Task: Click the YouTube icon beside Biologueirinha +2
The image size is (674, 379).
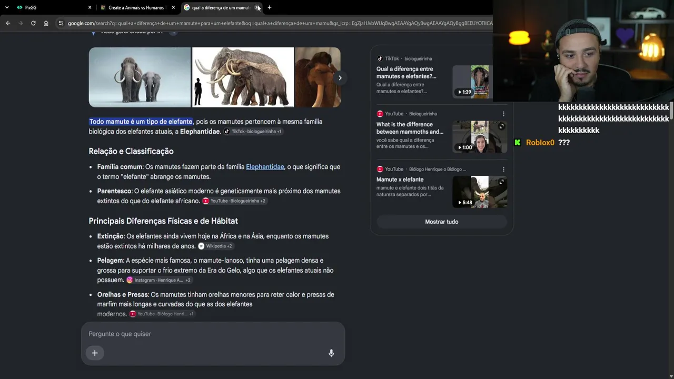Action: point(206,201)
